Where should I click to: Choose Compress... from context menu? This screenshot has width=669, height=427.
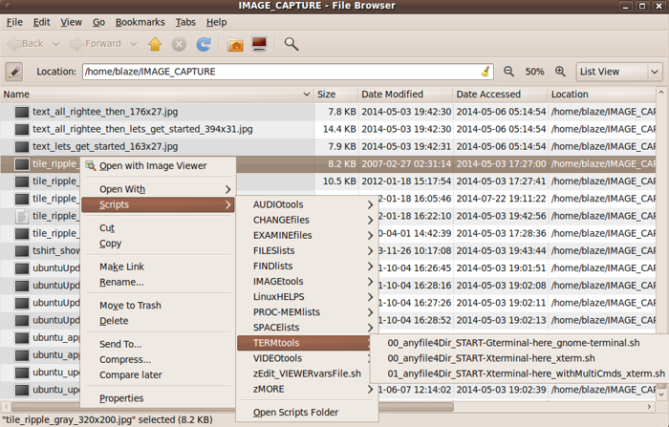(x=158, y=359)
